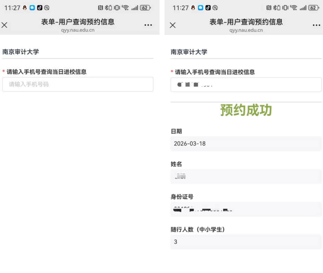The height and width of the screenshot is (273, 323).
Task: Click the qyy.nau.edu.cn URL above the 预约成功 page
Action: 246,30
